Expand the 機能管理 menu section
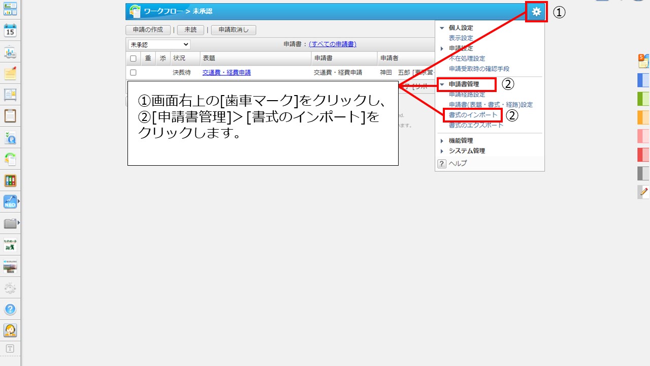The height and width of the screenshot is (366, 650). point(460,141)
